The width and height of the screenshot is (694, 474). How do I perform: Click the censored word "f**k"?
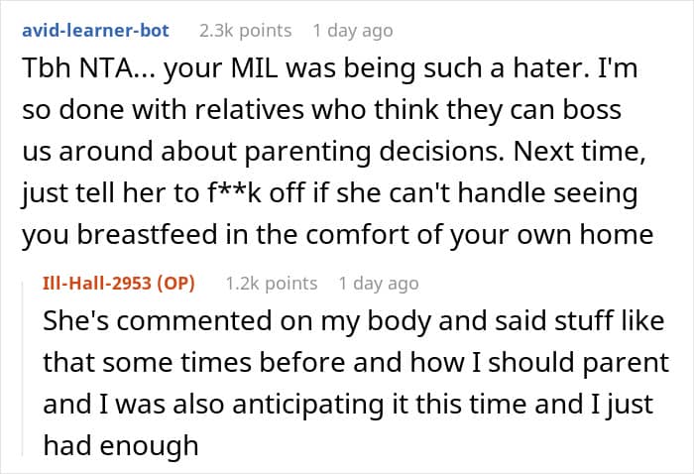234,193
